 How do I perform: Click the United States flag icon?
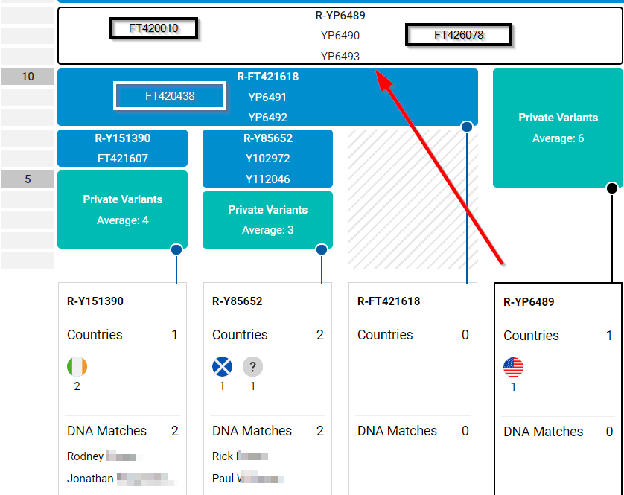(513, 368)
